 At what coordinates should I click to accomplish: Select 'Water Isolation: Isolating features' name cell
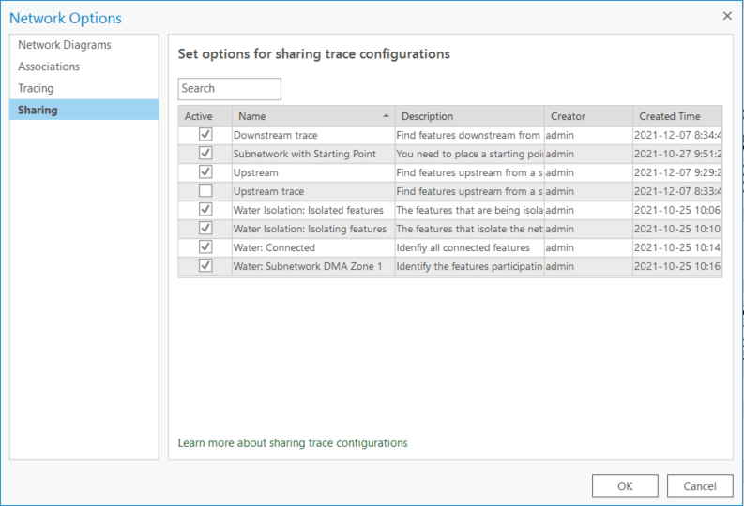pos(313,229)
